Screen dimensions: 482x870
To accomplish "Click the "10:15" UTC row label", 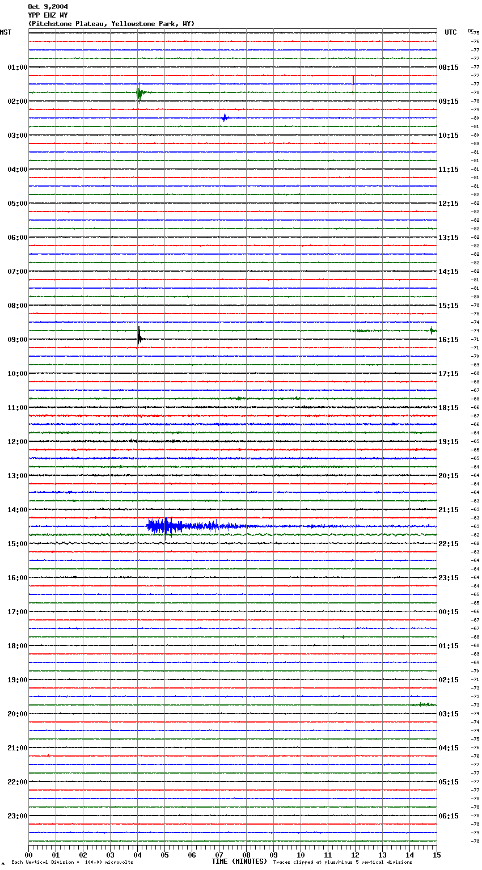I will pyautogui.click(x=449, y=136).
